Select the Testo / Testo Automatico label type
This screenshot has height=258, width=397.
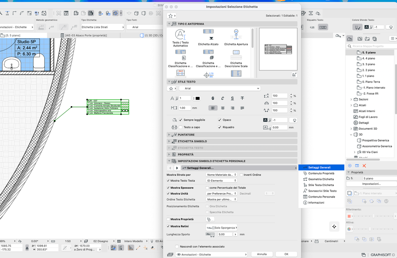pos(180,38)
